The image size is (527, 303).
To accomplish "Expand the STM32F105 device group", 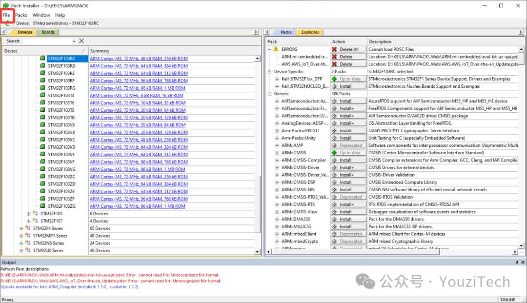I will click(29, 214).
